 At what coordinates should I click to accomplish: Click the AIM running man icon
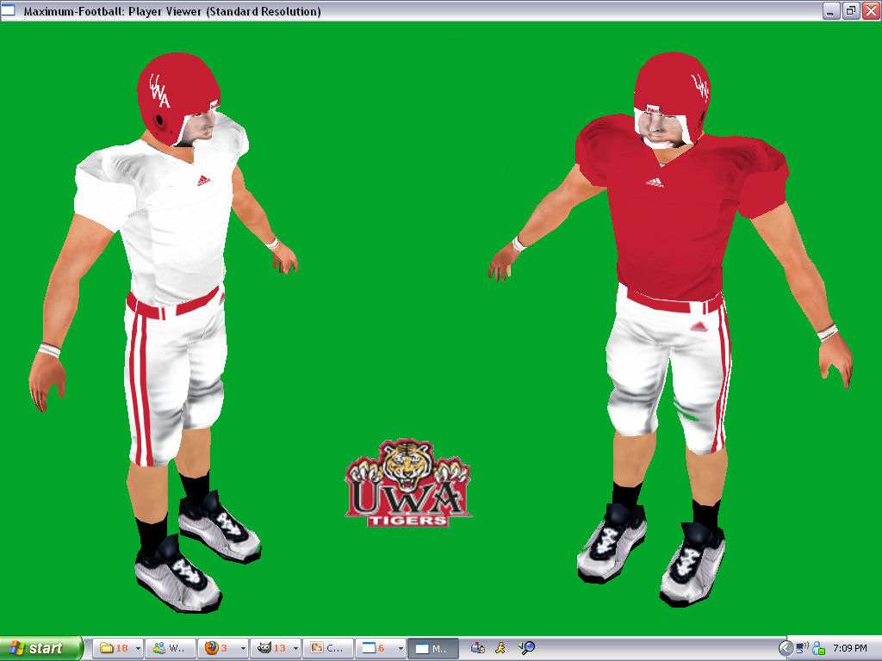click(500, 648)
